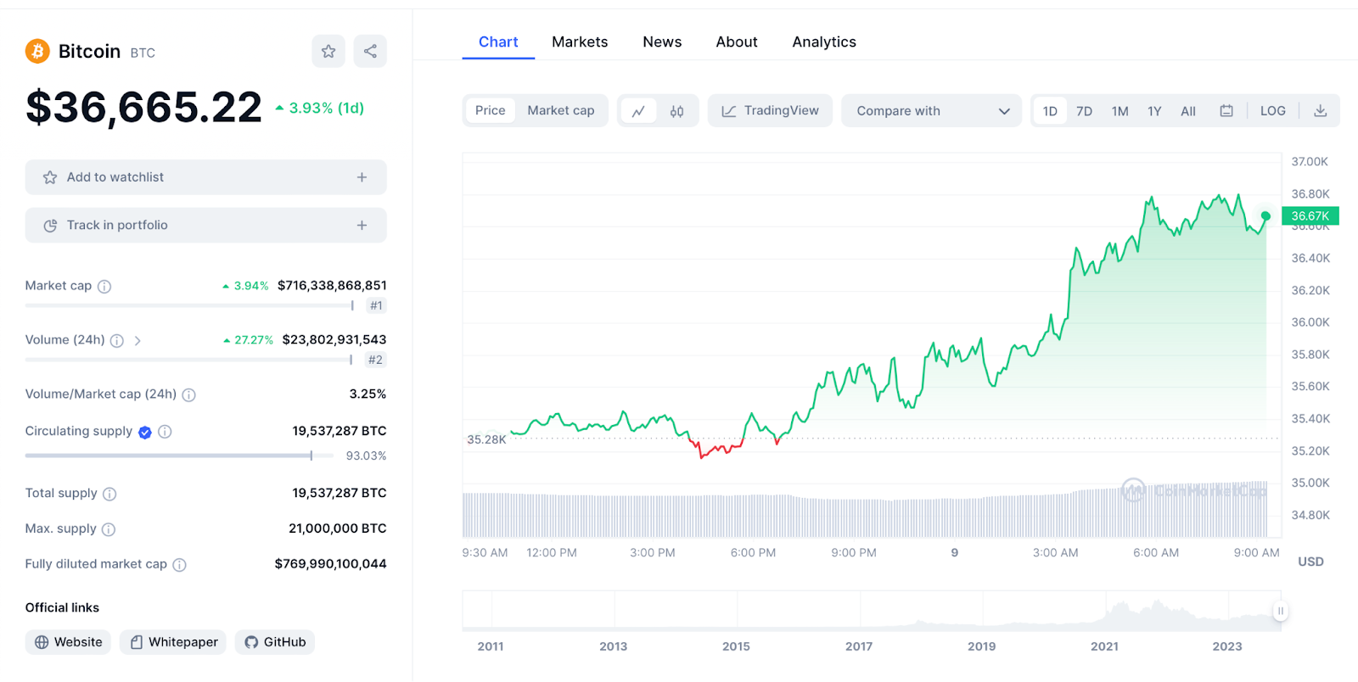Open the News tab
Image resolution: width=1358 pixels, height=682 pixels.
click(662, 42)
